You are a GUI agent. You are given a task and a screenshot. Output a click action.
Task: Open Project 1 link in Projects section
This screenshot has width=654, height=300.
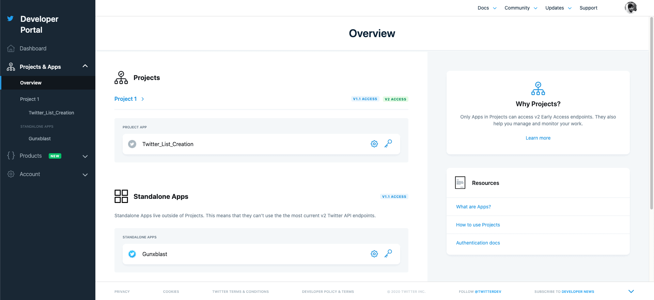coord(125,99)
